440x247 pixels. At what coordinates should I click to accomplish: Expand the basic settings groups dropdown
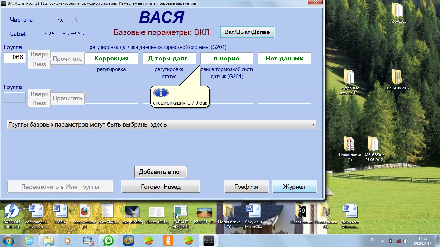(x=313, y=125)
